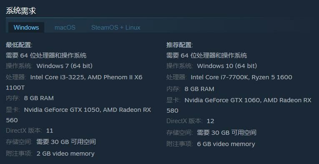Click the 6 GB video memory note

pyautogui.click(x=226, y=144)
